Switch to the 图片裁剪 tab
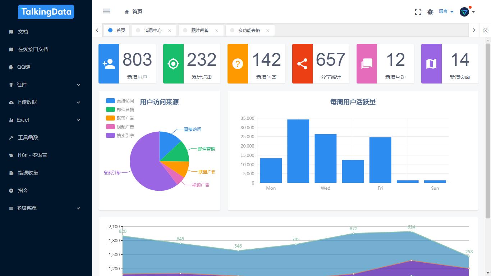This screenshot has width=491, height=276. tap(201, 30)
